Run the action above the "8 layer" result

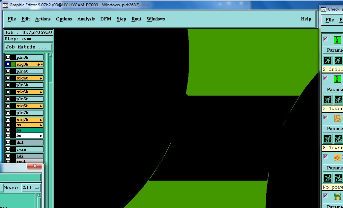tap(328, 139)
